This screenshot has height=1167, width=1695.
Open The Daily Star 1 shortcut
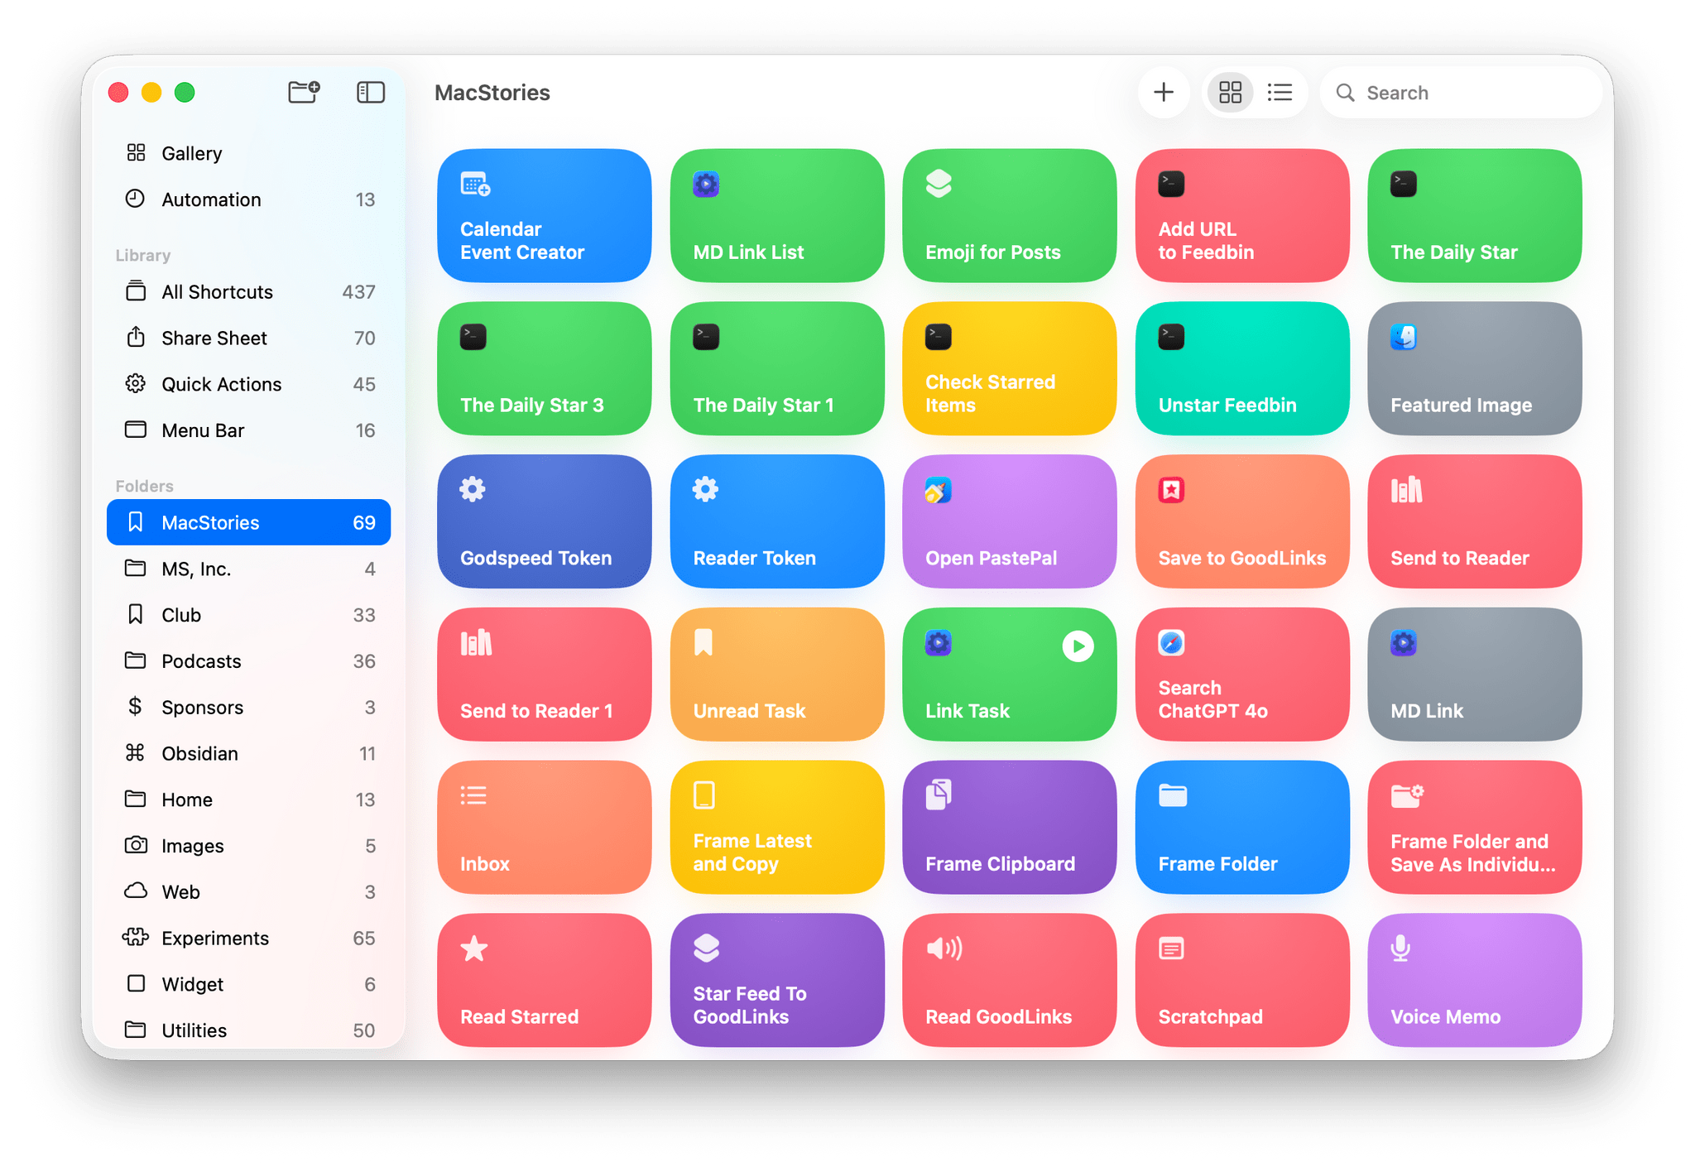click(x=777, y=369)
